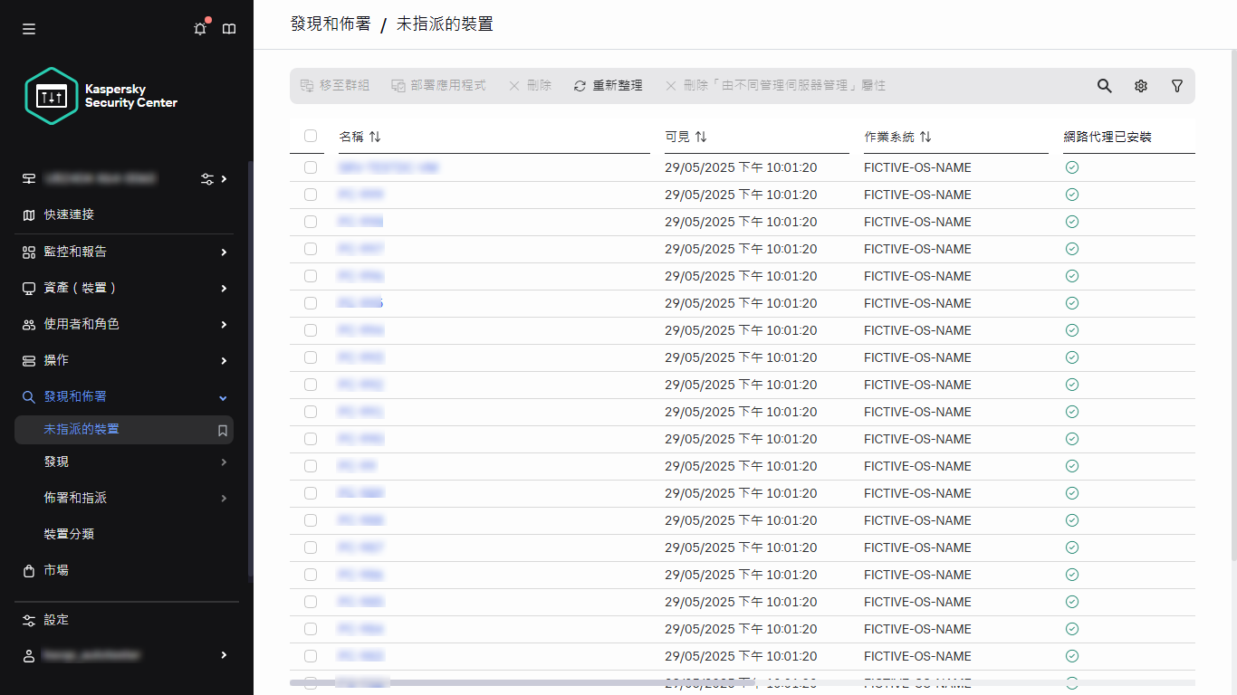Screen dimensions: 1237x695
Task: Click the search magnifier in toolbar
Action: click(1104, 86)
